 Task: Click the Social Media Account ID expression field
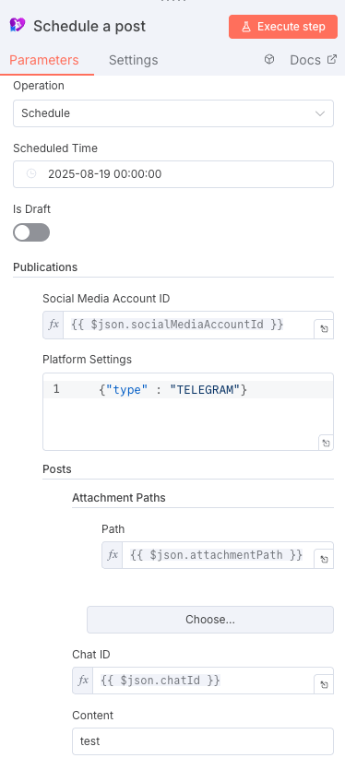tap(189, 325)
